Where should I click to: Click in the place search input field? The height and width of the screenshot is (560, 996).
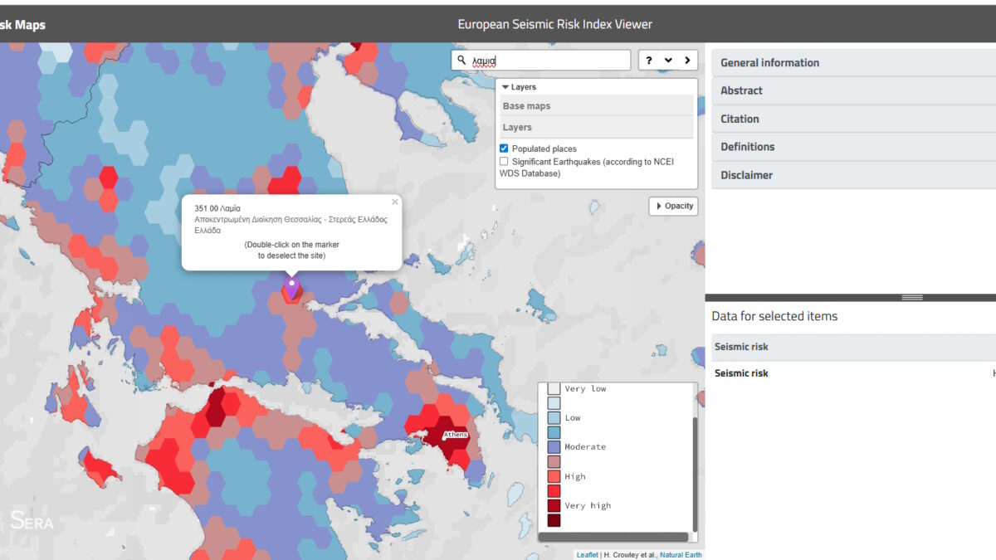pyautogui.click(x=548, y=61)
